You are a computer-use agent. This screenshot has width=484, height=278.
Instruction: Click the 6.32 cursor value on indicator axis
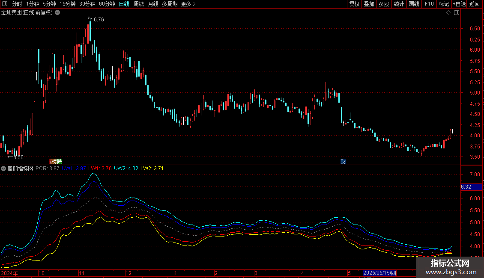471,187
